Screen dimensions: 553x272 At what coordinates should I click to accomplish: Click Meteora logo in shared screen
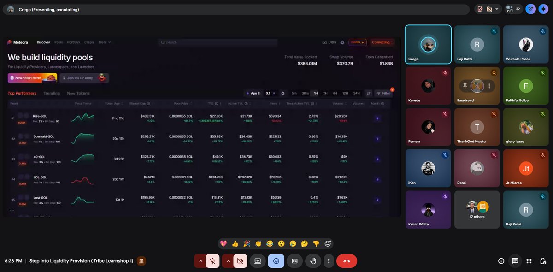click(x=18, y=42)
